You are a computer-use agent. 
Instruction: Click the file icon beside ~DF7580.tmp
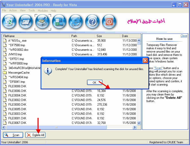coord(5,45)
